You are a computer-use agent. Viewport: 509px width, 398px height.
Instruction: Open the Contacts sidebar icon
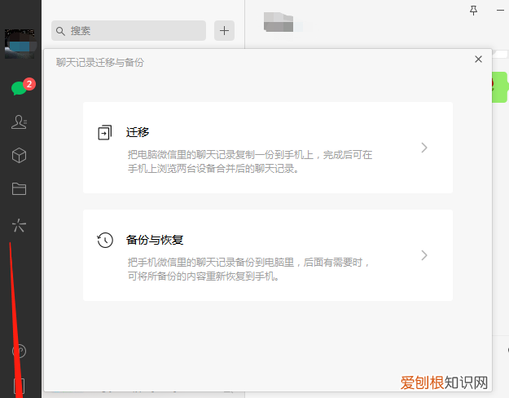pos(20,122)
